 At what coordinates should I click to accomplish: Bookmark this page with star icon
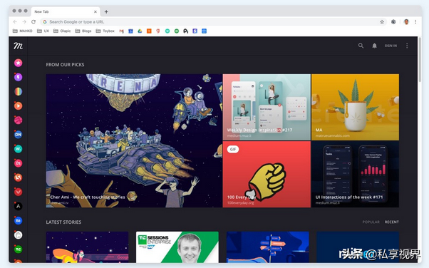[x=382, y=22]
